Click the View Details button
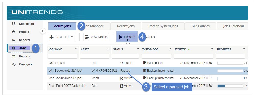261x102 pixels. click(x=96, y=37)
